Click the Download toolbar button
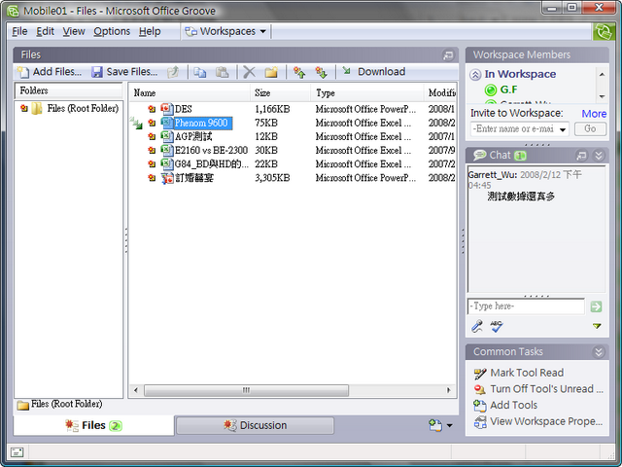622x467 pixels. point(373,72)
